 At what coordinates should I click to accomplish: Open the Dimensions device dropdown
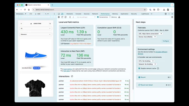click(21, 14)
